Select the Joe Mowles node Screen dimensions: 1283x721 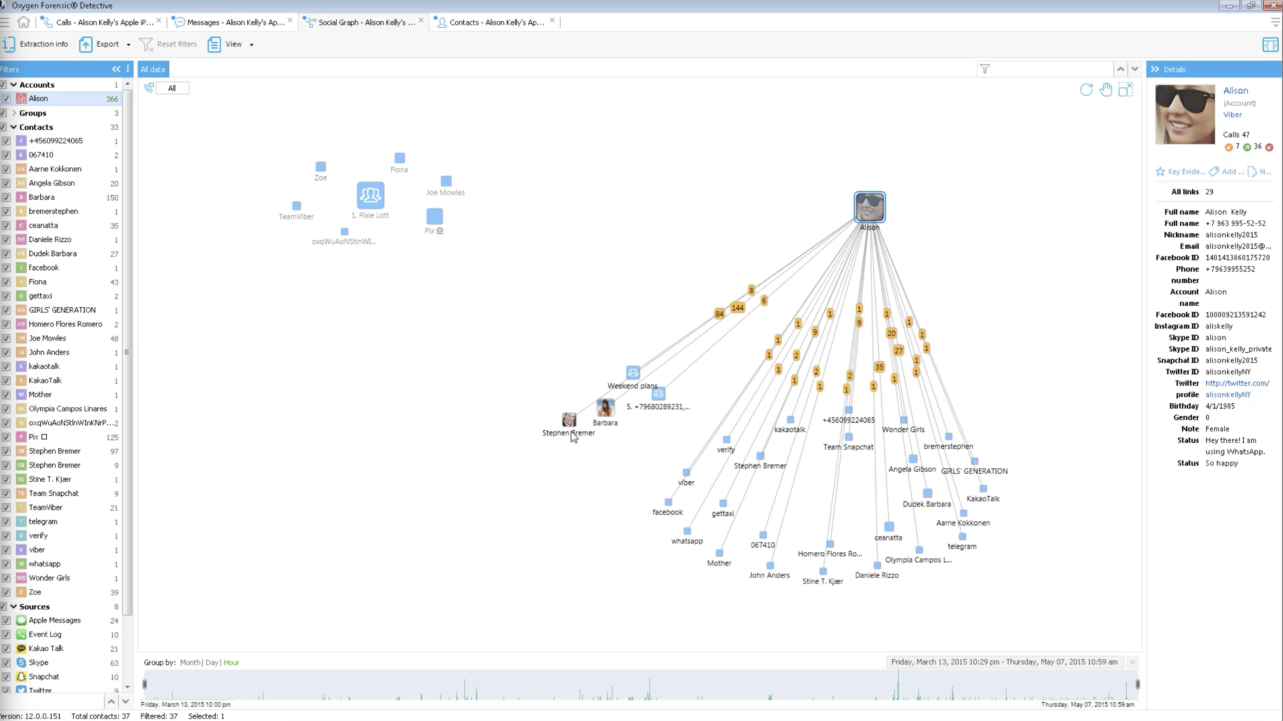pos(446,181)
